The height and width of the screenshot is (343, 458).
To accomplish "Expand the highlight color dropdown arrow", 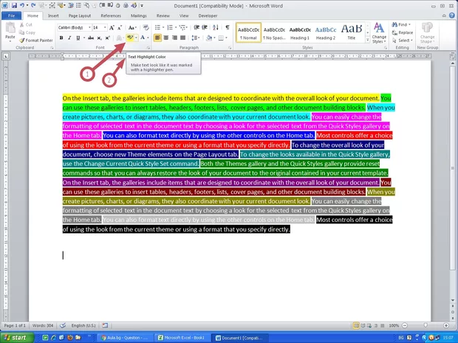I will tap(137, 38).
